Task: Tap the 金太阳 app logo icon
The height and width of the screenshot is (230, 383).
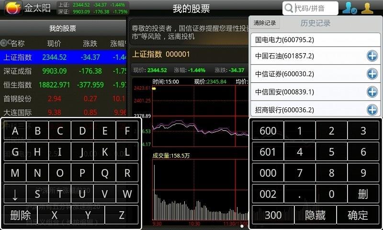Action: (x=13, y=8)
